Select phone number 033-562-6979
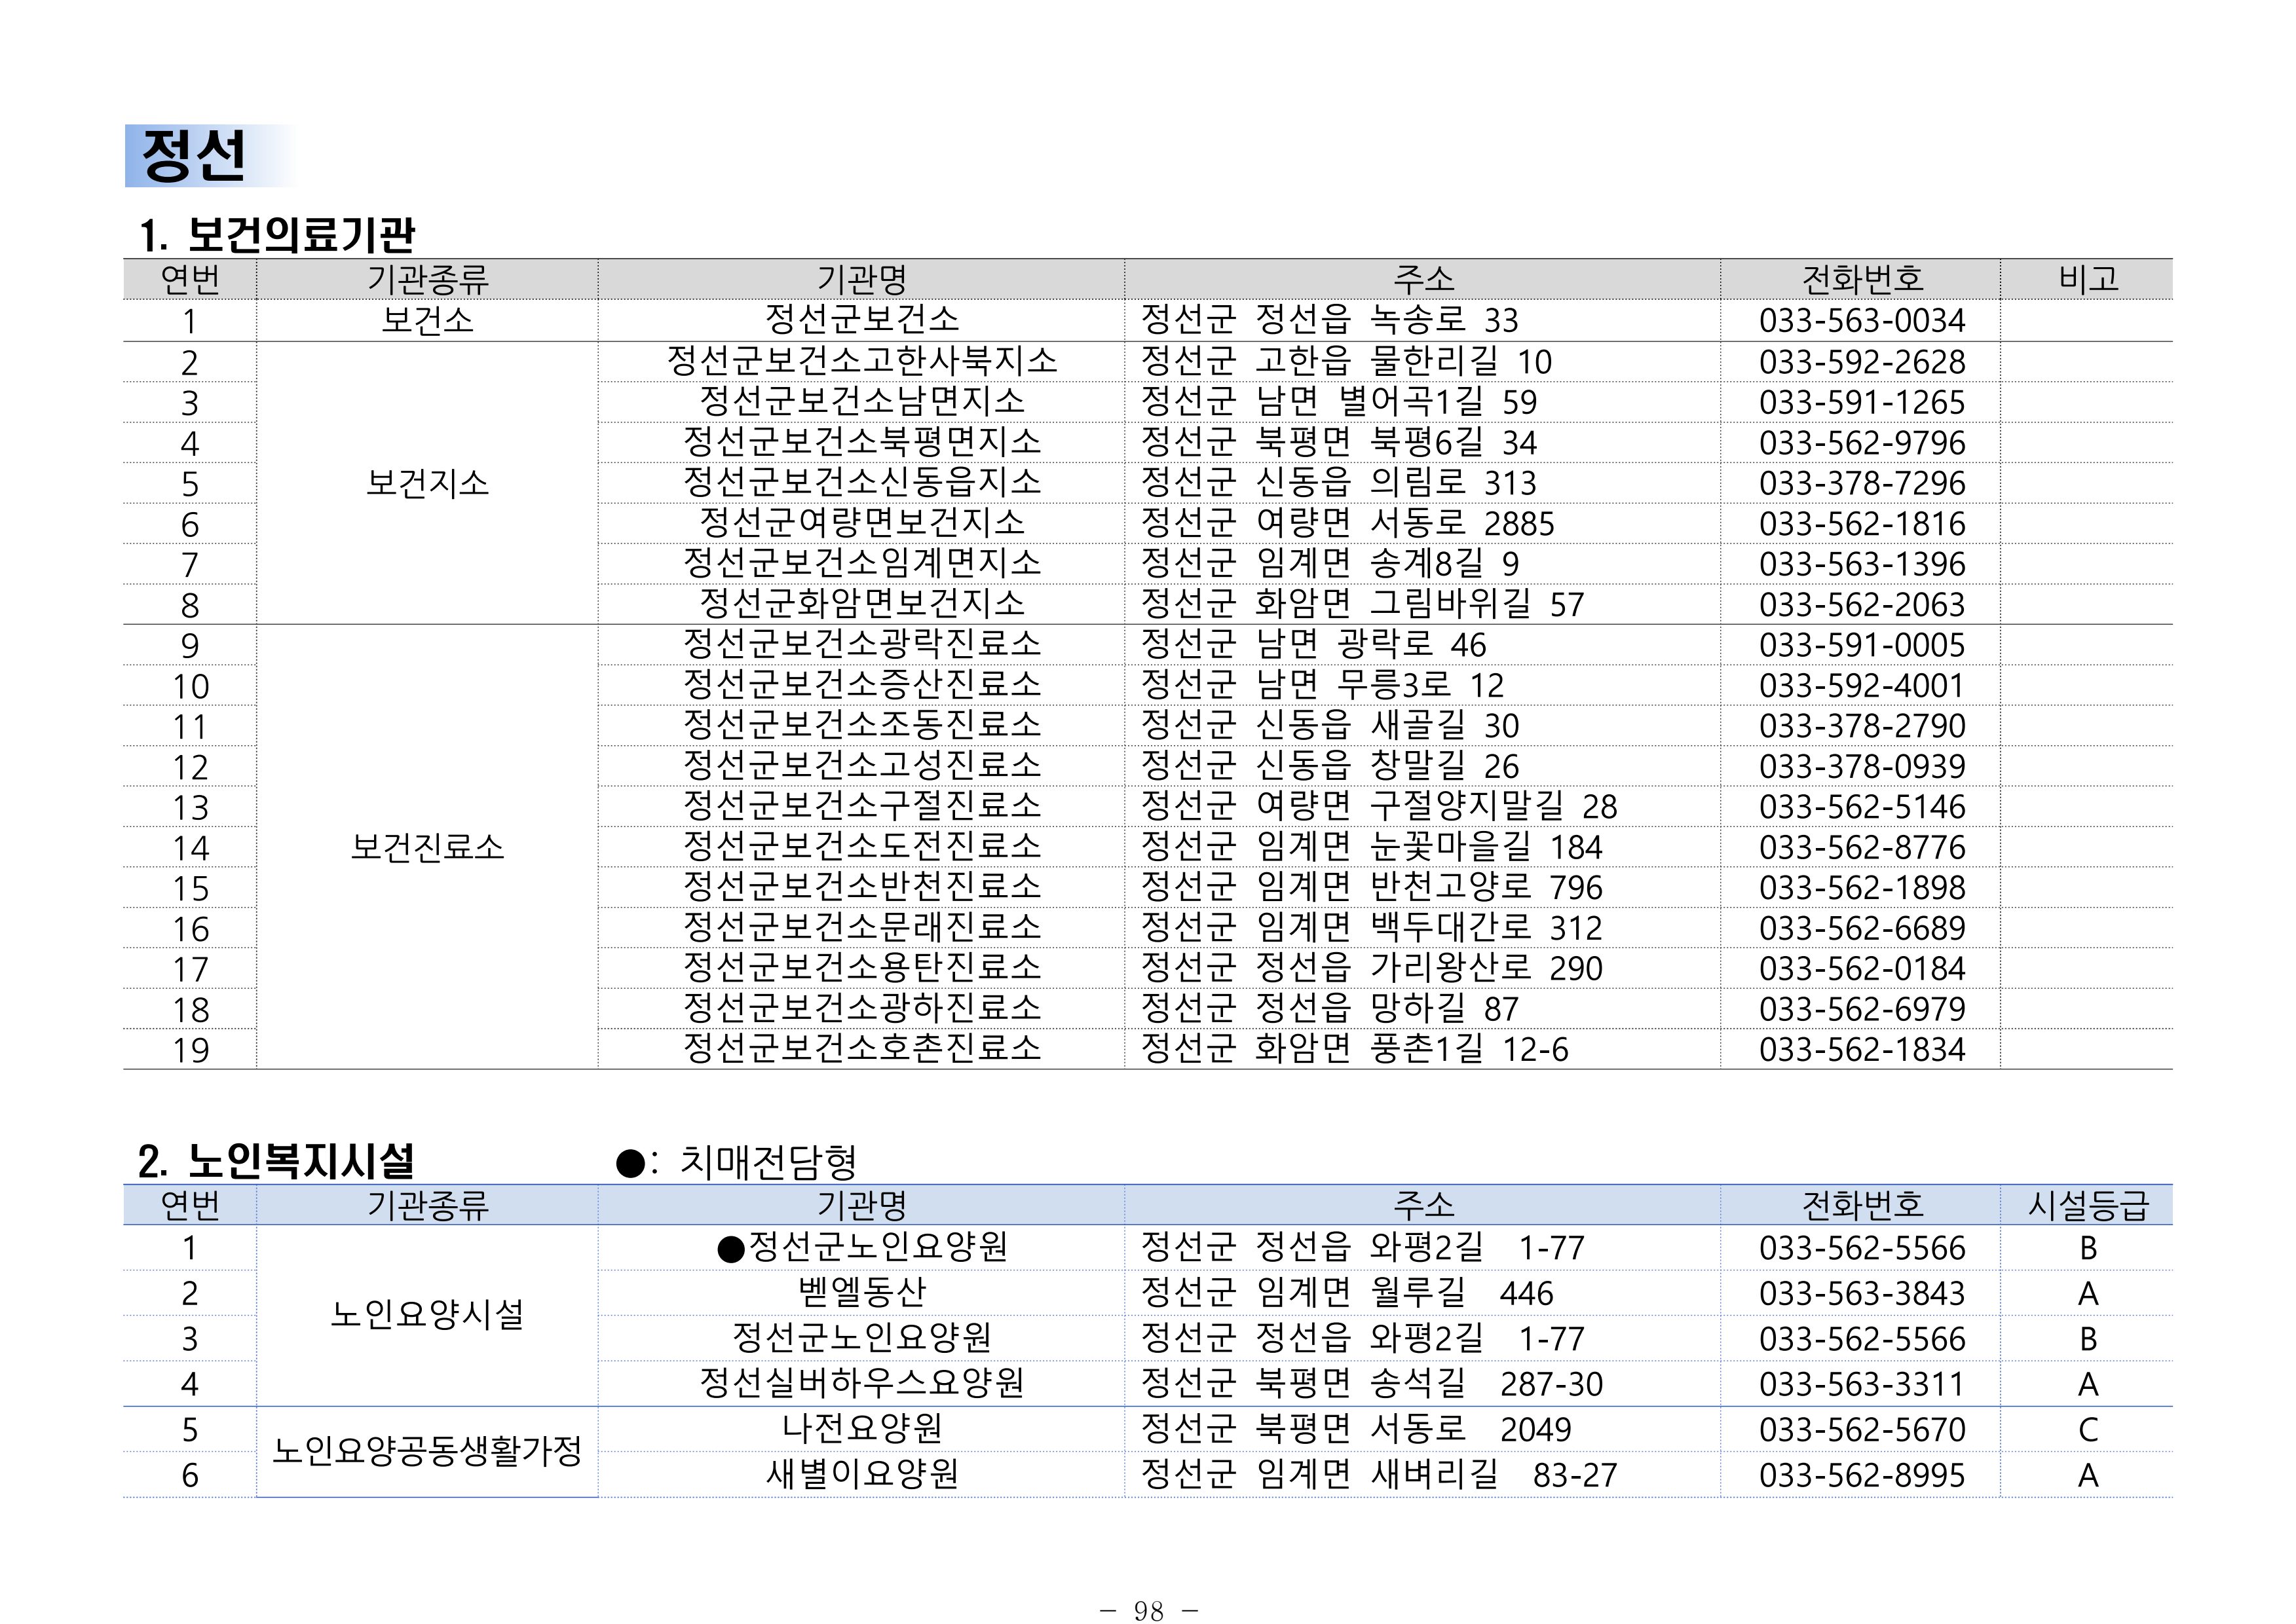 pyautogui.click(x=1862, y=1009)
